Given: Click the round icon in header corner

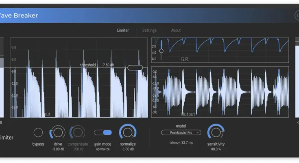Looking at the screenshot, I should coord(297,15).
